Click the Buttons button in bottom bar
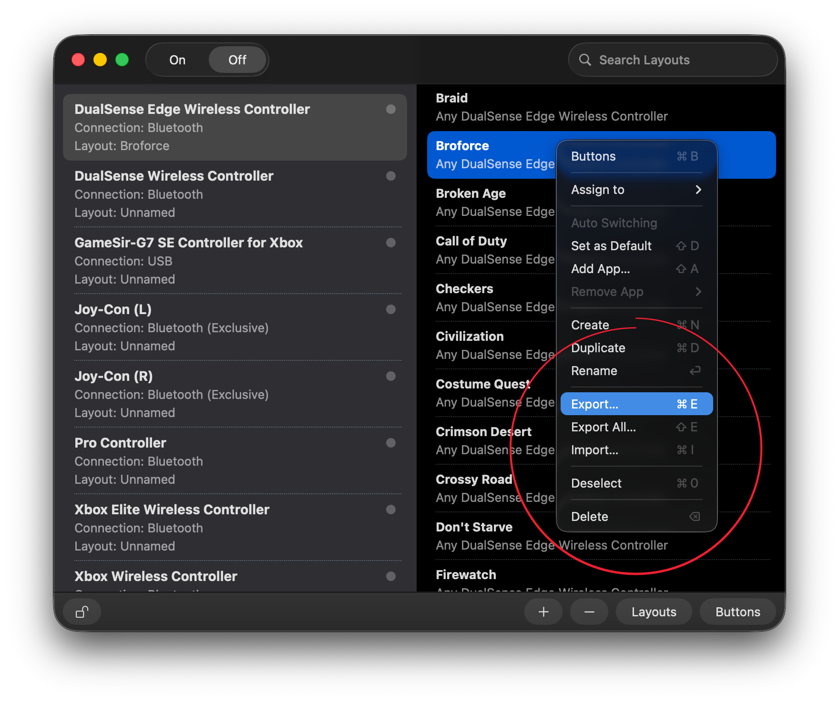 737,612
